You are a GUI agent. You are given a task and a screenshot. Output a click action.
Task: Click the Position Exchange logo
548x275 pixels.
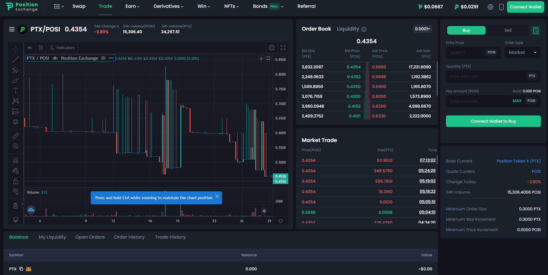tap(22, 7)
